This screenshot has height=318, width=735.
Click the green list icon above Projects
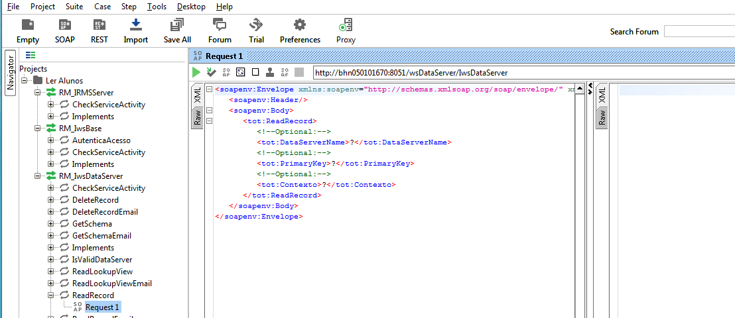31,55
